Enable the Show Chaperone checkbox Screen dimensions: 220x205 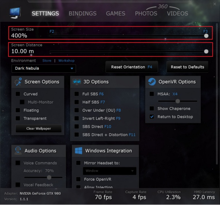coord(152,109)
